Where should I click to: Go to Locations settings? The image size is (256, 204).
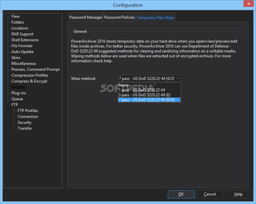pyautogui.click(x=20, y=28)
